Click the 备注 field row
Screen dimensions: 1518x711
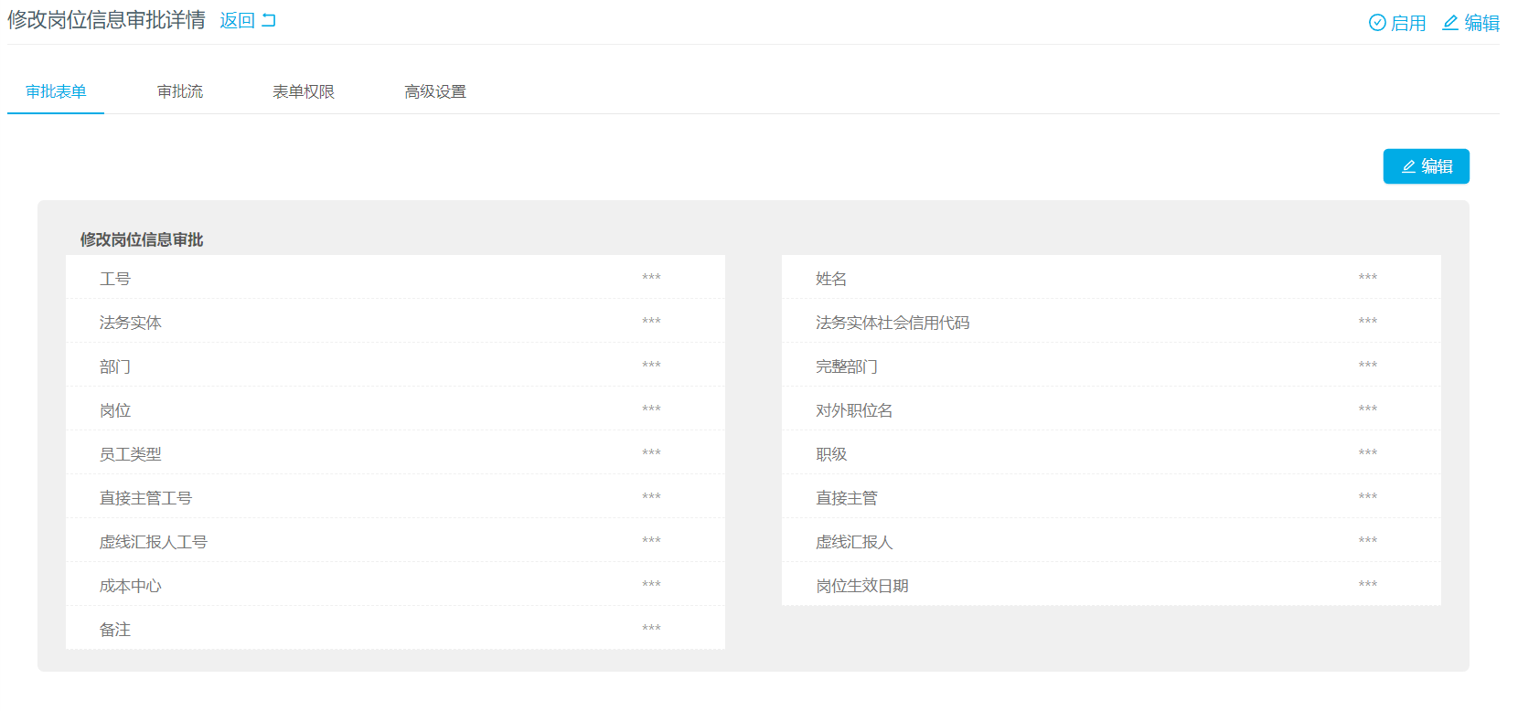pos(395,629)
